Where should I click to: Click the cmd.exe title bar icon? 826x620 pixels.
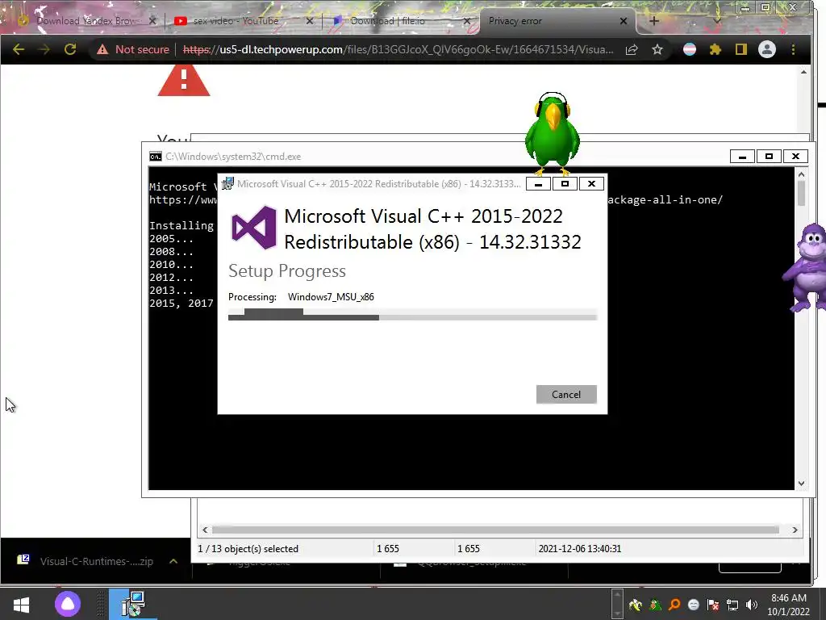tap(156, 157)
